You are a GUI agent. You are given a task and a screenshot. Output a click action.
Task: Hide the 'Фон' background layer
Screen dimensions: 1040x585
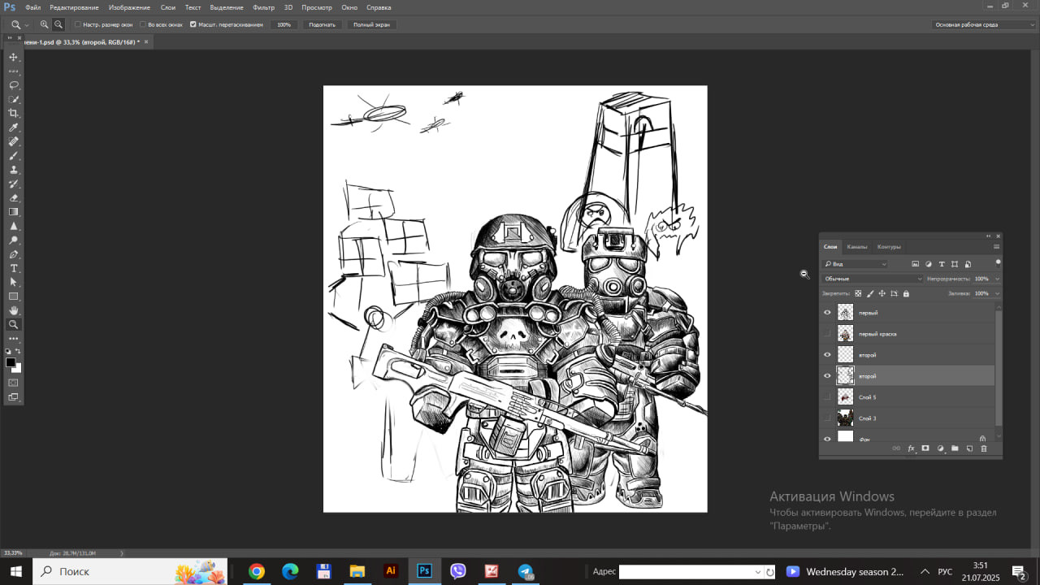[827, 439]
